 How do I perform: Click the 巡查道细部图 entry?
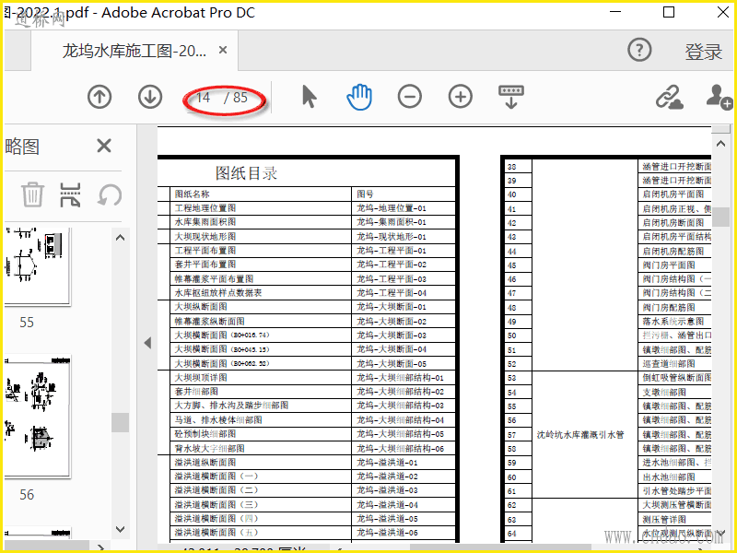point(670,363)
